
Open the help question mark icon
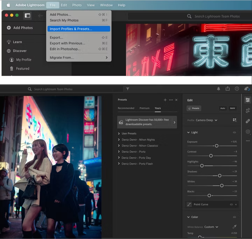coord(237,88)
